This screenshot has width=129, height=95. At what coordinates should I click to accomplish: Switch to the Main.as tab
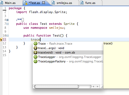[x=10, y=3]
